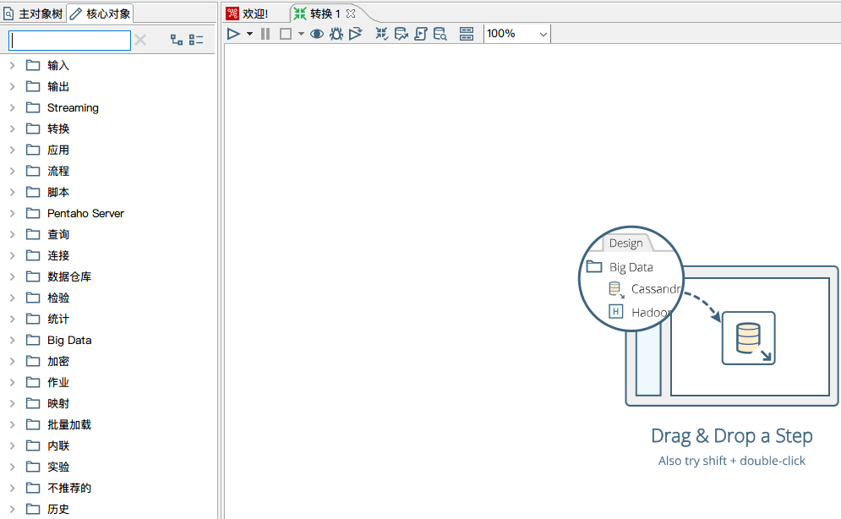Screen dimensions: 841x519
Task: Stop the transformation with the square icon
Action: (286, 34)
